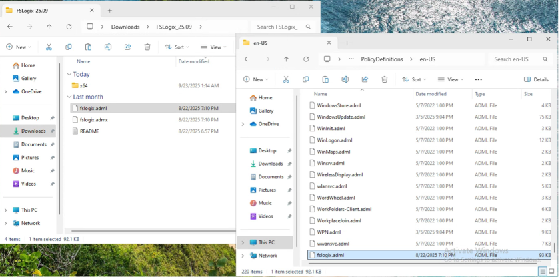Open Sort menu in FSLogix_25.09 window

[x=177, y=47]
